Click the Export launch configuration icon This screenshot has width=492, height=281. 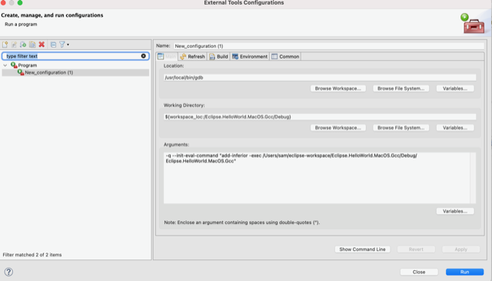pyautogui.click(x=23, y=45)
